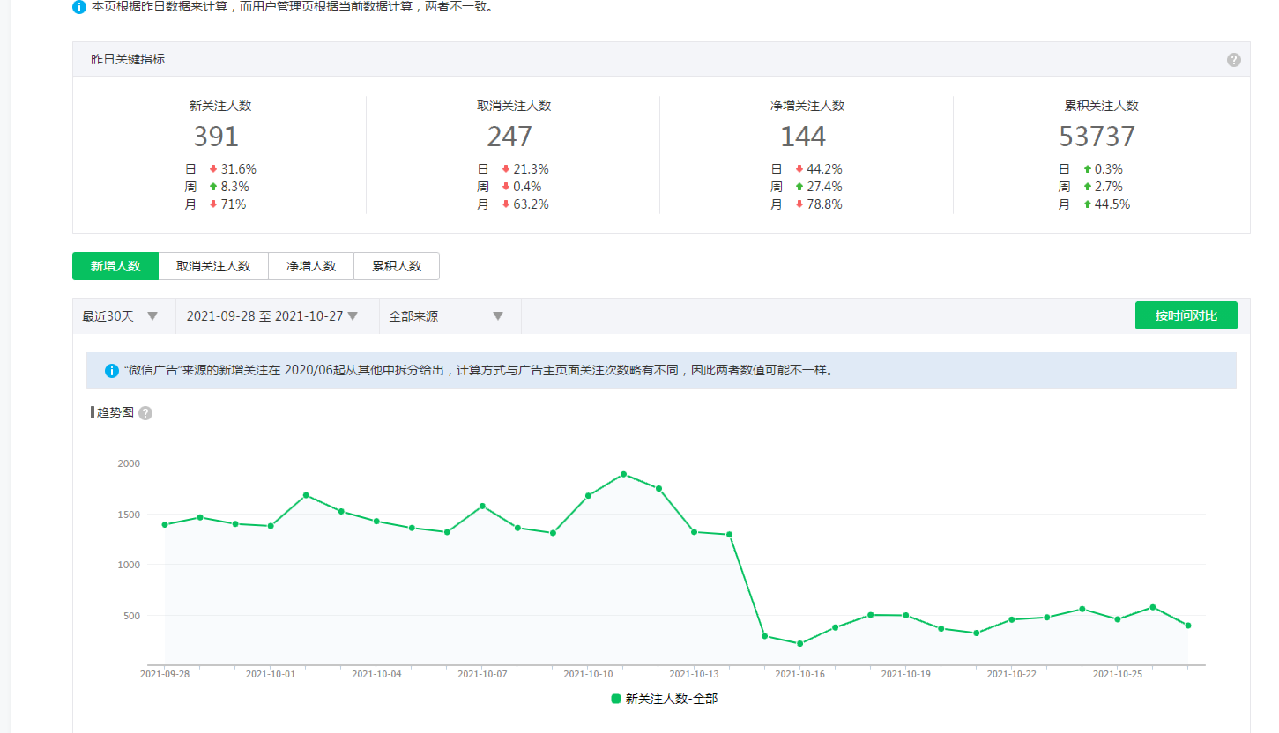
Task: Switch to 净增人数 tab
Action: (x=311, y=266)
